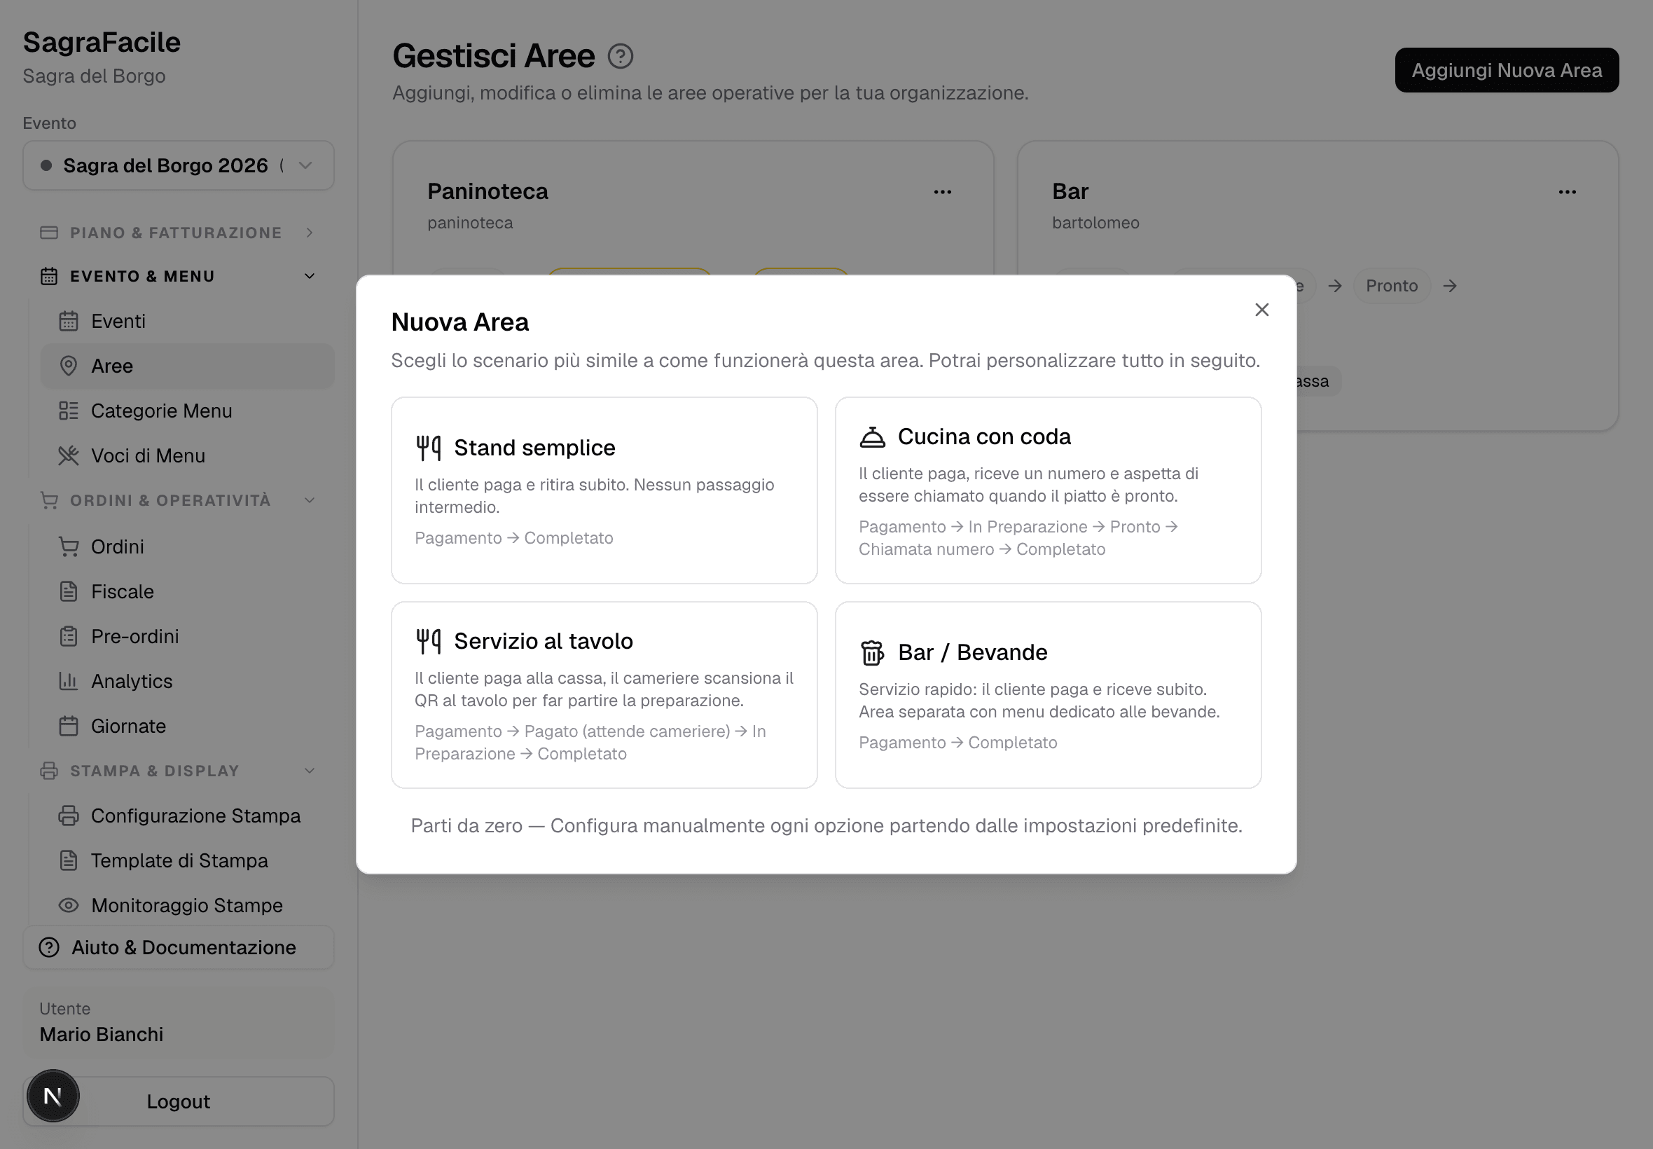
Task: Choose the Bar / Bevande scenario card
Action: 1048,695
